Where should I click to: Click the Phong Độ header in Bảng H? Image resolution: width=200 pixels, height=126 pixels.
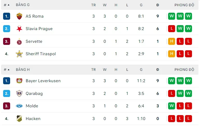coord(184,69)
